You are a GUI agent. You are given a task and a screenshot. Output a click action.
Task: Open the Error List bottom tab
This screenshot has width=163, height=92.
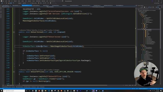[13, 87]
